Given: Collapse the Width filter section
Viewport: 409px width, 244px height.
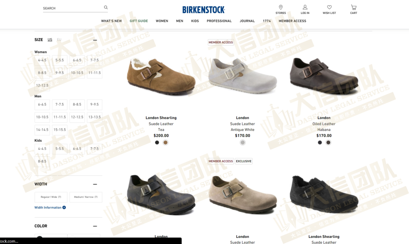Looking at the screenshot, I should [95, 184].
